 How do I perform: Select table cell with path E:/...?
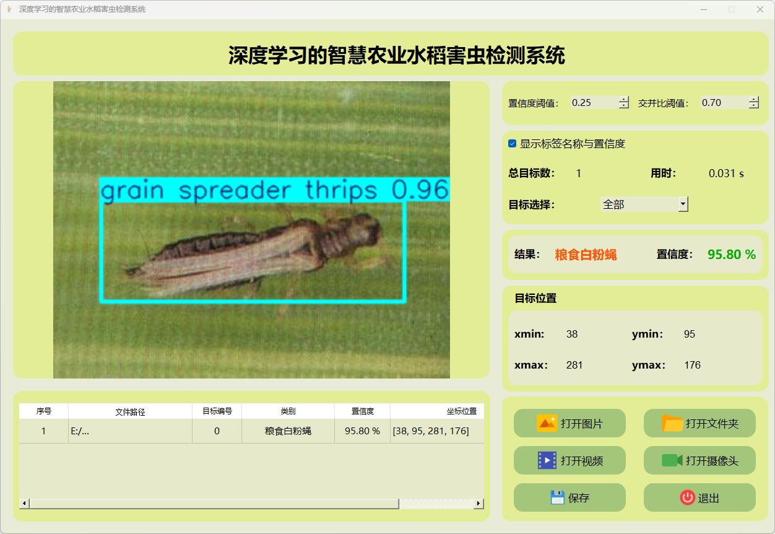tap(130, 431)
